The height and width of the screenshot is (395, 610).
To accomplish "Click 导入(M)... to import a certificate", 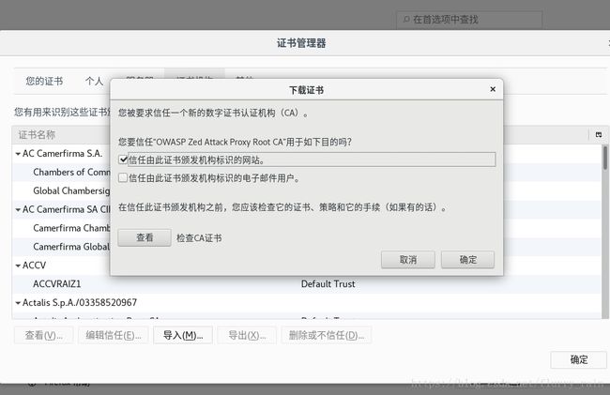I will (x=183, y=335).
